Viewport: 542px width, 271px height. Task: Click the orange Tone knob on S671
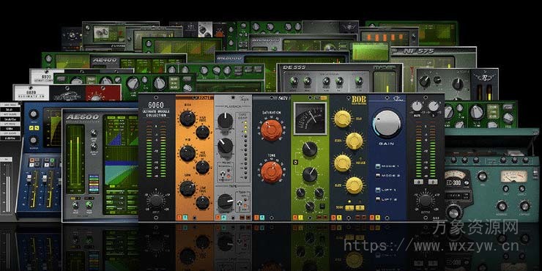point(271,172)
